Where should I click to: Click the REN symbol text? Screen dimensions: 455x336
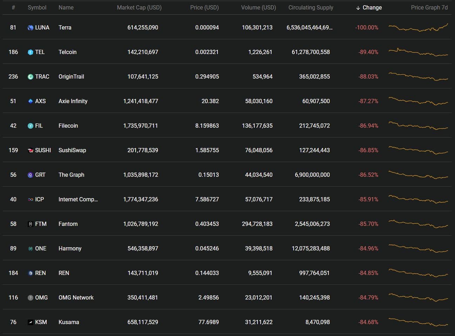tap(40, 273)
